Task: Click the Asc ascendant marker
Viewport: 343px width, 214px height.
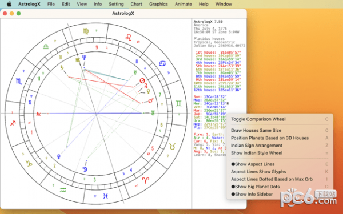Action: tap(39, 114)
